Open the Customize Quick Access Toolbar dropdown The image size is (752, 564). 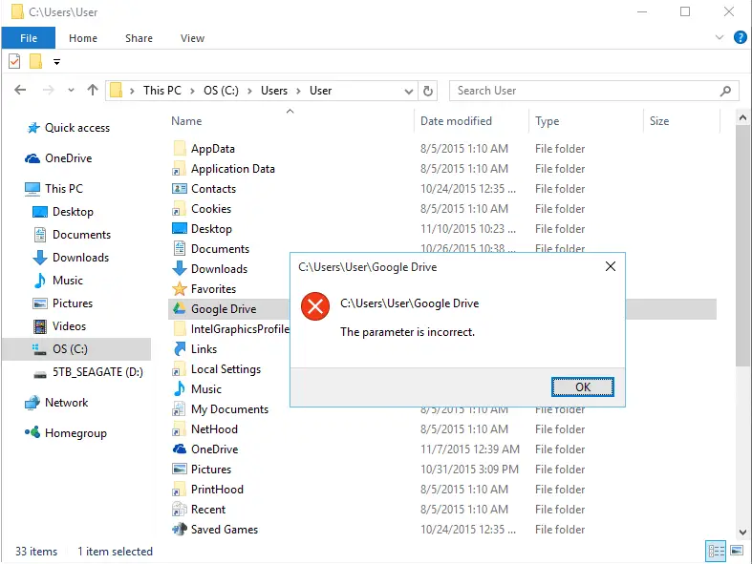pos(56,62)
